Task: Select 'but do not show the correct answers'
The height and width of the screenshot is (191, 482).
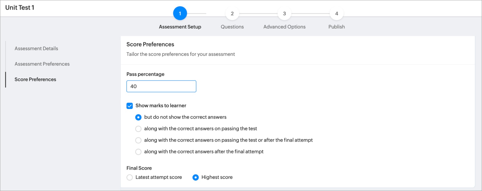Action: [138, 117]
